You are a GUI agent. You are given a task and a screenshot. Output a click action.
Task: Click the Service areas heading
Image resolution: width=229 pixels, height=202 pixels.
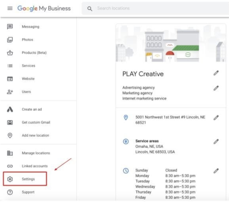click(x=147, y=141)
